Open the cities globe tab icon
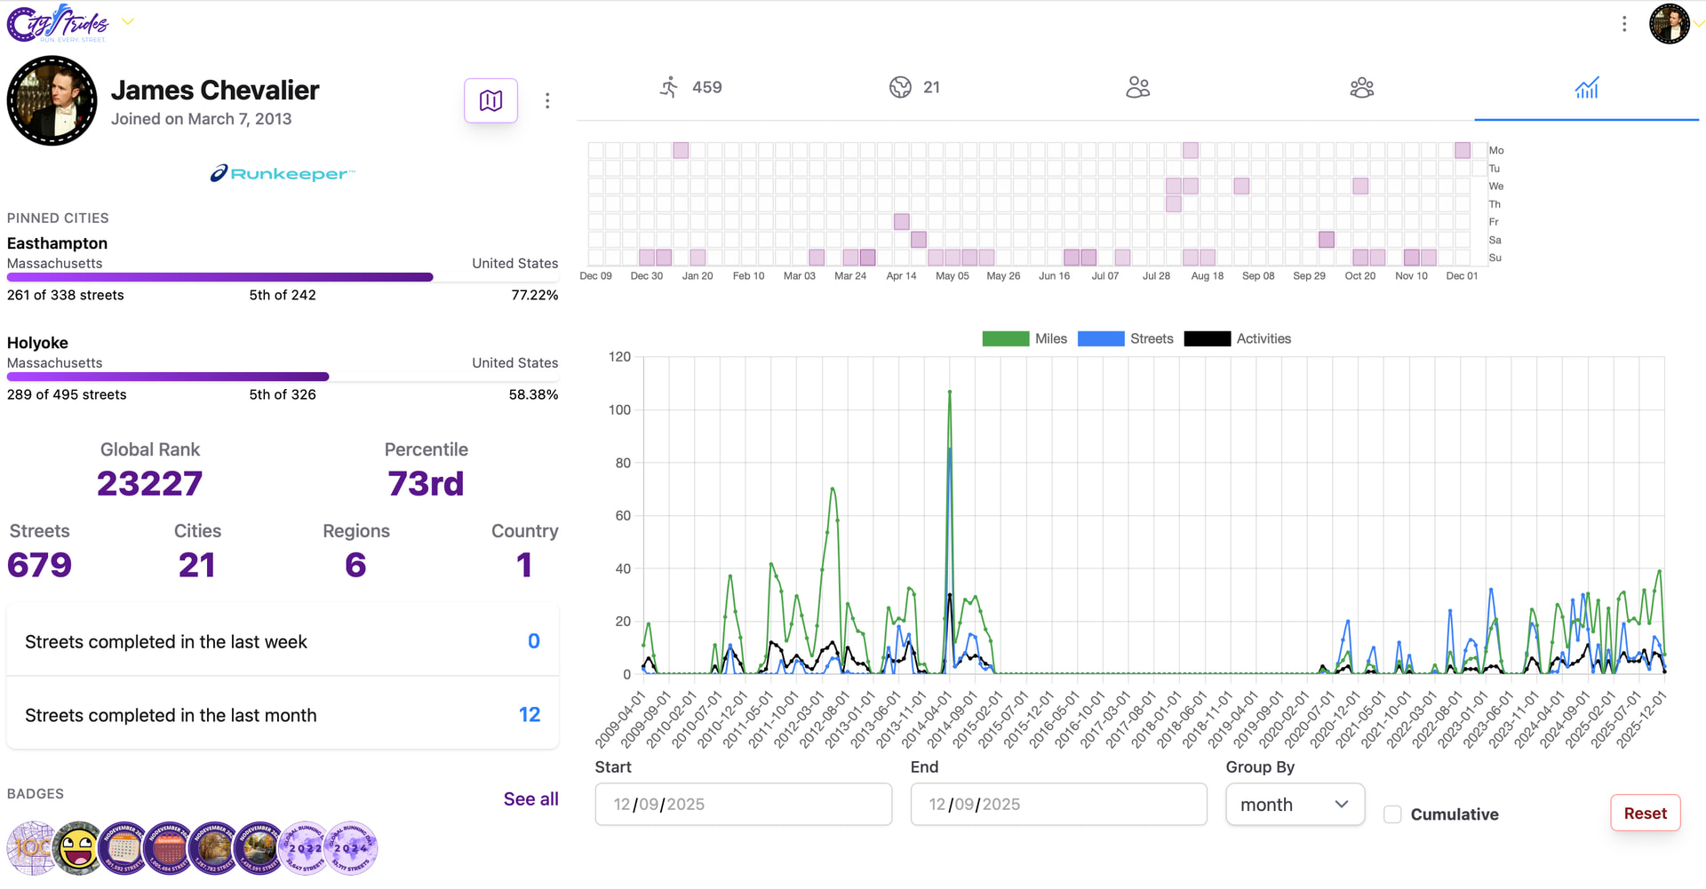The width and height of the screenshot is (1706, 889). [900, 87]
